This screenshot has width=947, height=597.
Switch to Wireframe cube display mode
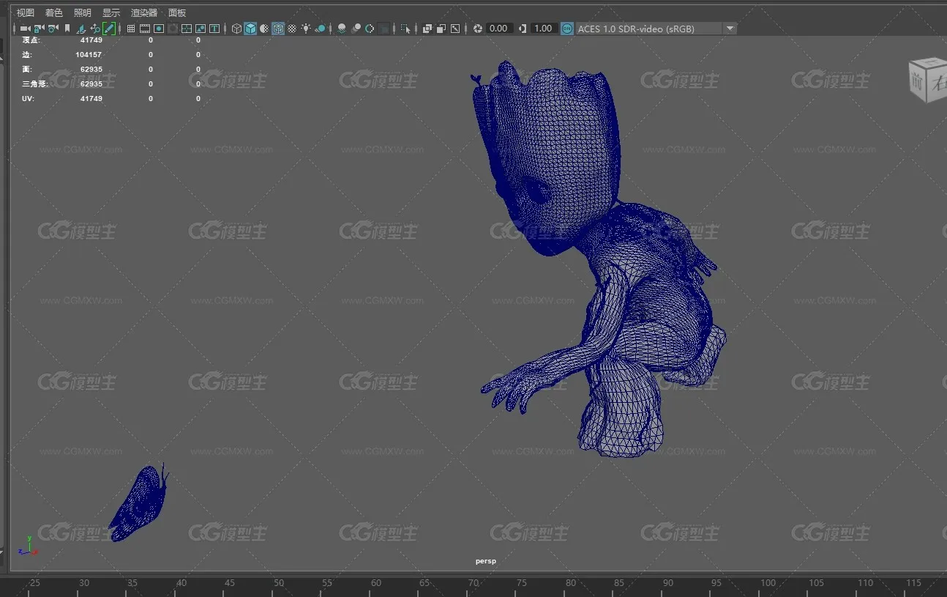tap(236, 29)
